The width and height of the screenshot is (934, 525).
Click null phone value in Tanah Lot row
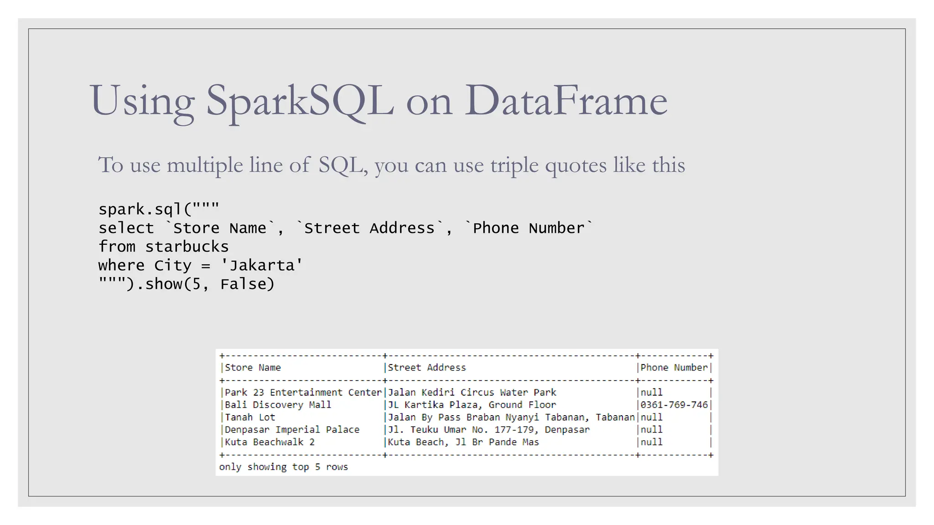click(652, 417)
